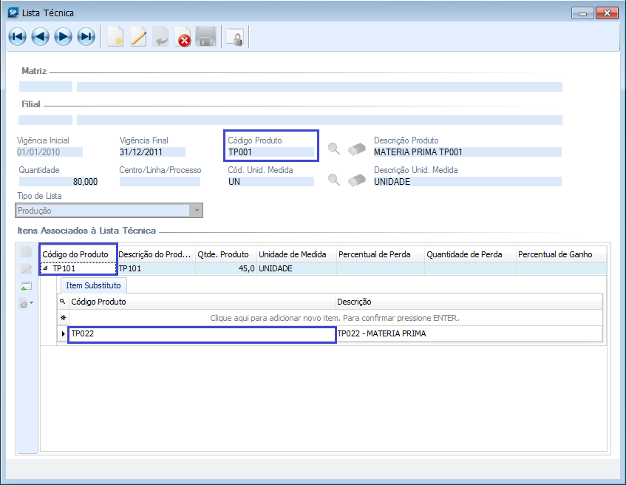Open the Tipo de Lista dropdown
This screenshot has width=626, height=485.
tap(196, 211)
